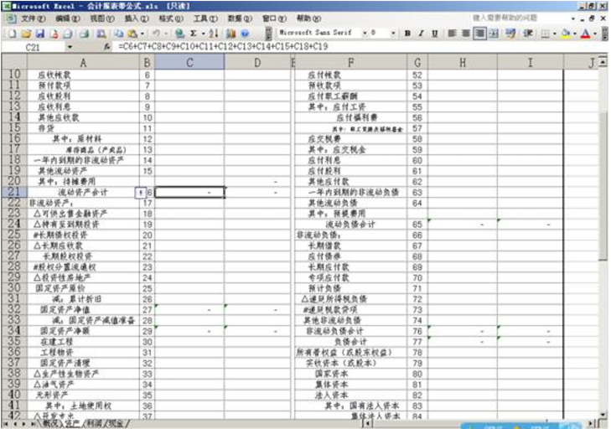The height and width of the screenshot is (429, 611).
Task: Click the Merge and Center icon
Action: (494, 34)
